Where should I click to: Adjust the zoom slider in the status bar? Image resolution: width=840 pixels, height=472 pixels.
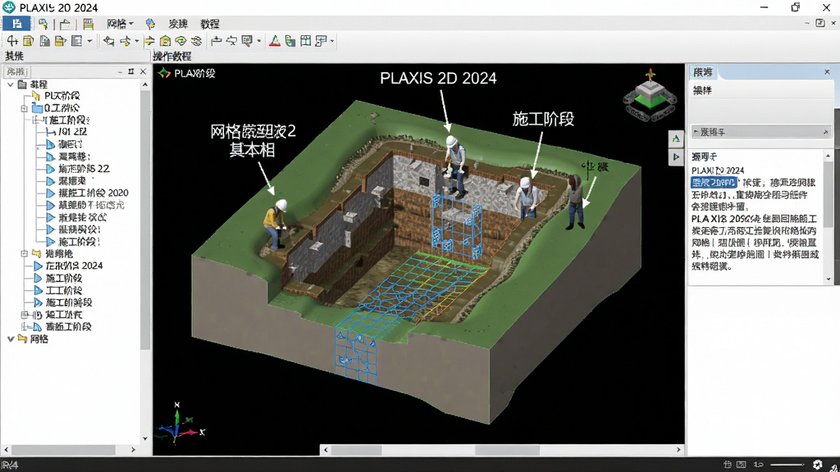click(x=787, y=465)
